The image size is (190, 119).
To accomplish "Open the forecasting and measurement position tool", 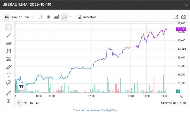I will pyautogui.click(x=9, y=59).
